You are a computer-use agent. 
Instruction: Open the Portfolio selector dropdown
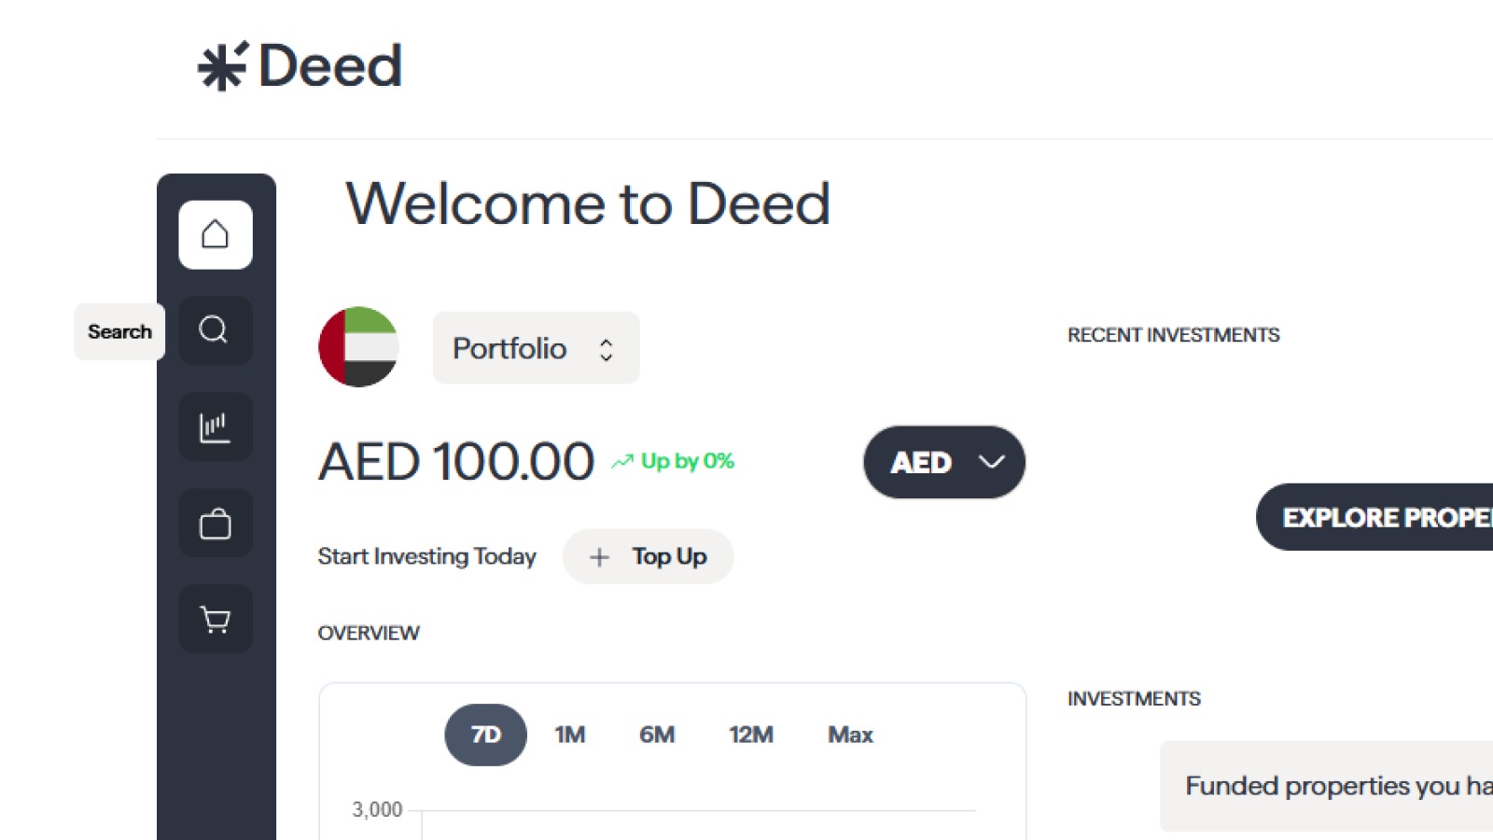(x=536, y=347)
